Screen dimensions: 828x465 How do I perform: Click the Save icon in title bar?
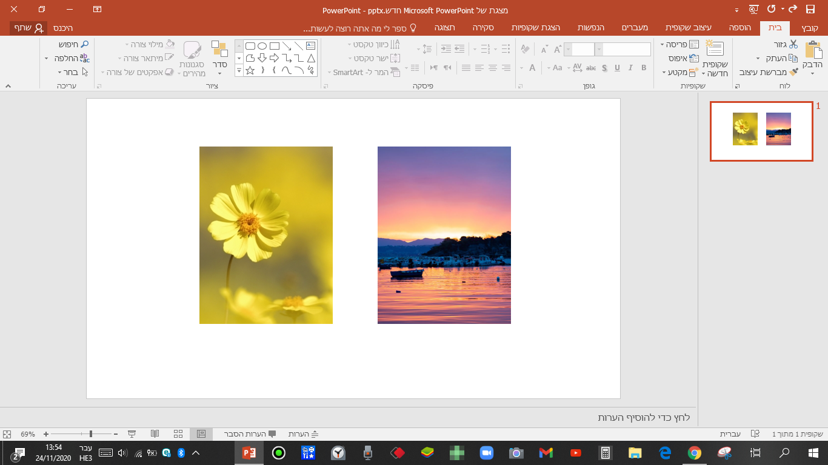tap(810, 9)
